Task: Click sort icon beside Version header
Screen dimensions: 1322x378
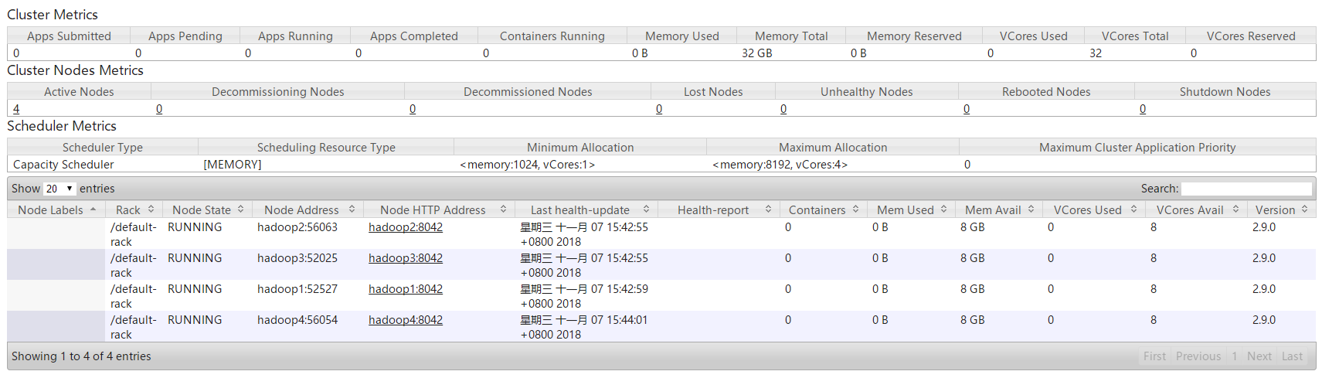Action: point(1305,209)
